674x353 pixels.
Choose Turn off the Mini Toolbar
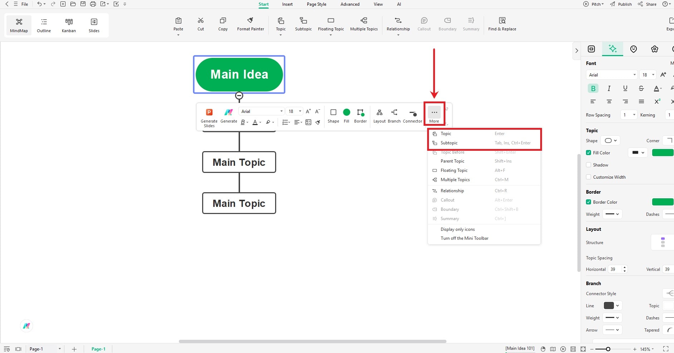tap(484, 238)
